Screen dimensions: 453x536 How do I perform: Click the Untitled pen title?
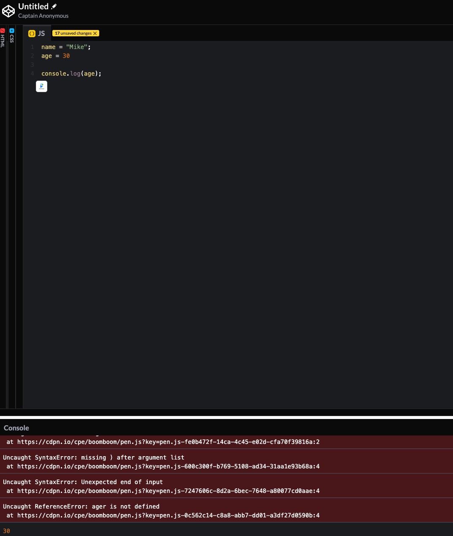tap(33, 6)
